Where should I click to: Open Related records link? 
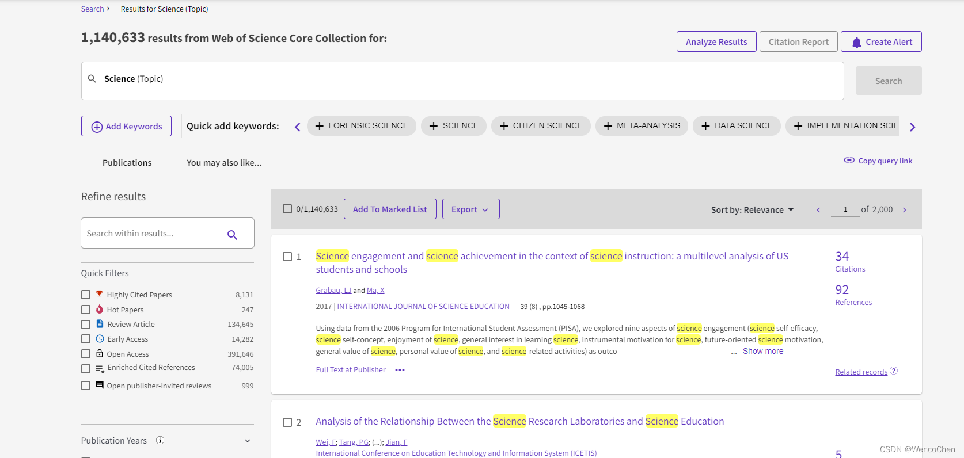pyautogui.click(x=861, y=372)
